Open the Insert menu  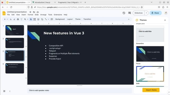point(24,15)
